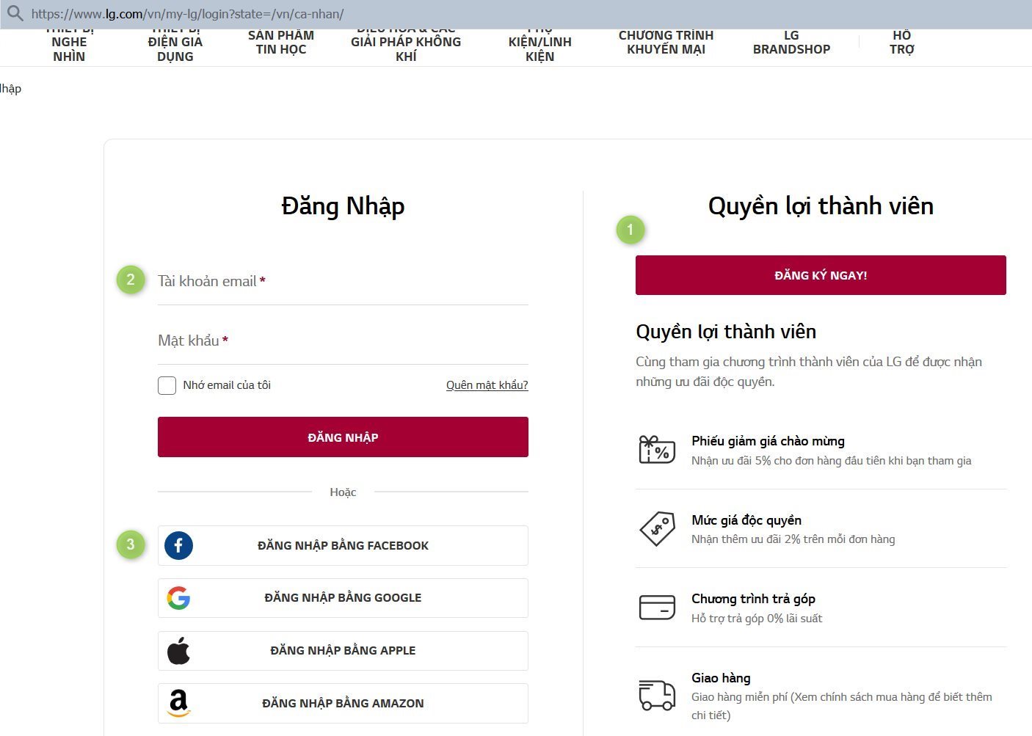Click the ĐĂNG KÝ NGAY button
This screenshot has width=1032, height=736.
coord(820,275)
